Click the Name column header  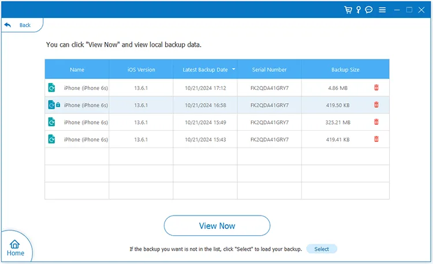point(77,69)
